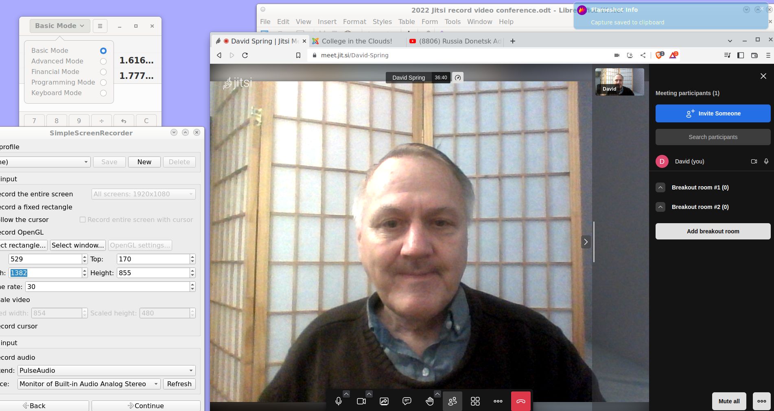
Task: Click the calculator backspace key
Action: tap(124, 121)
